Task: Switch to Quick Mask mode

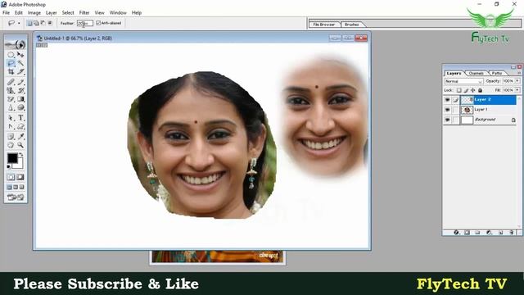Action: [20, 177]
